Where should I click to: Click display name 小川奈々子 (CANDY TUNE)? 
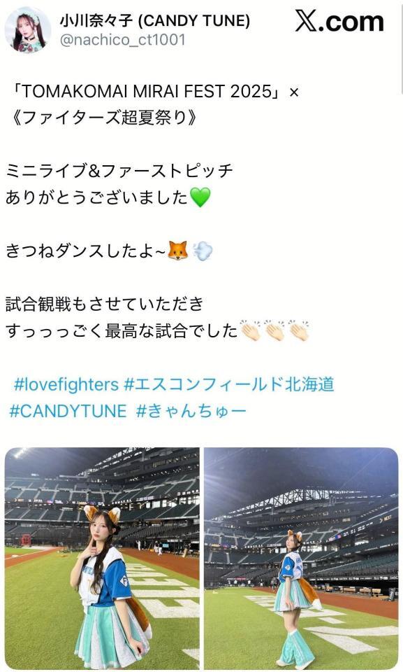tap(155, 20)
